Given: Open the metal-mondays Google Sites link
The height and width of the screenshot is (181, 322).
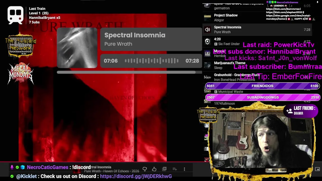Looking at the screenshot, I should point(288,17).
